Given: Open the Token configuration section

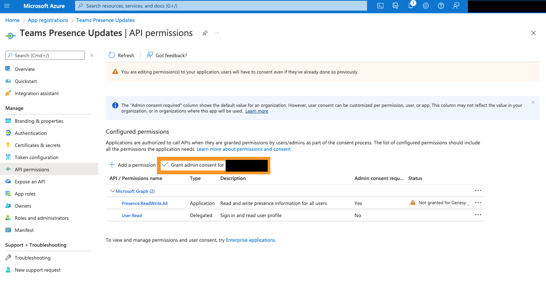Looking at the screenshot, I should point(36,157).
